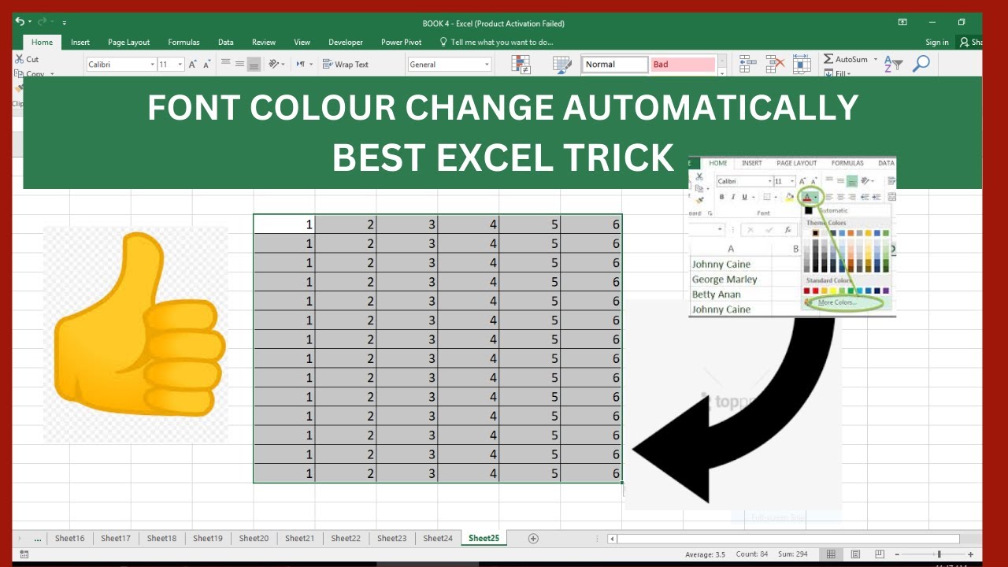Open Conditional Formatting in the ribbon
1008x567 pixels.
point(521,65)
